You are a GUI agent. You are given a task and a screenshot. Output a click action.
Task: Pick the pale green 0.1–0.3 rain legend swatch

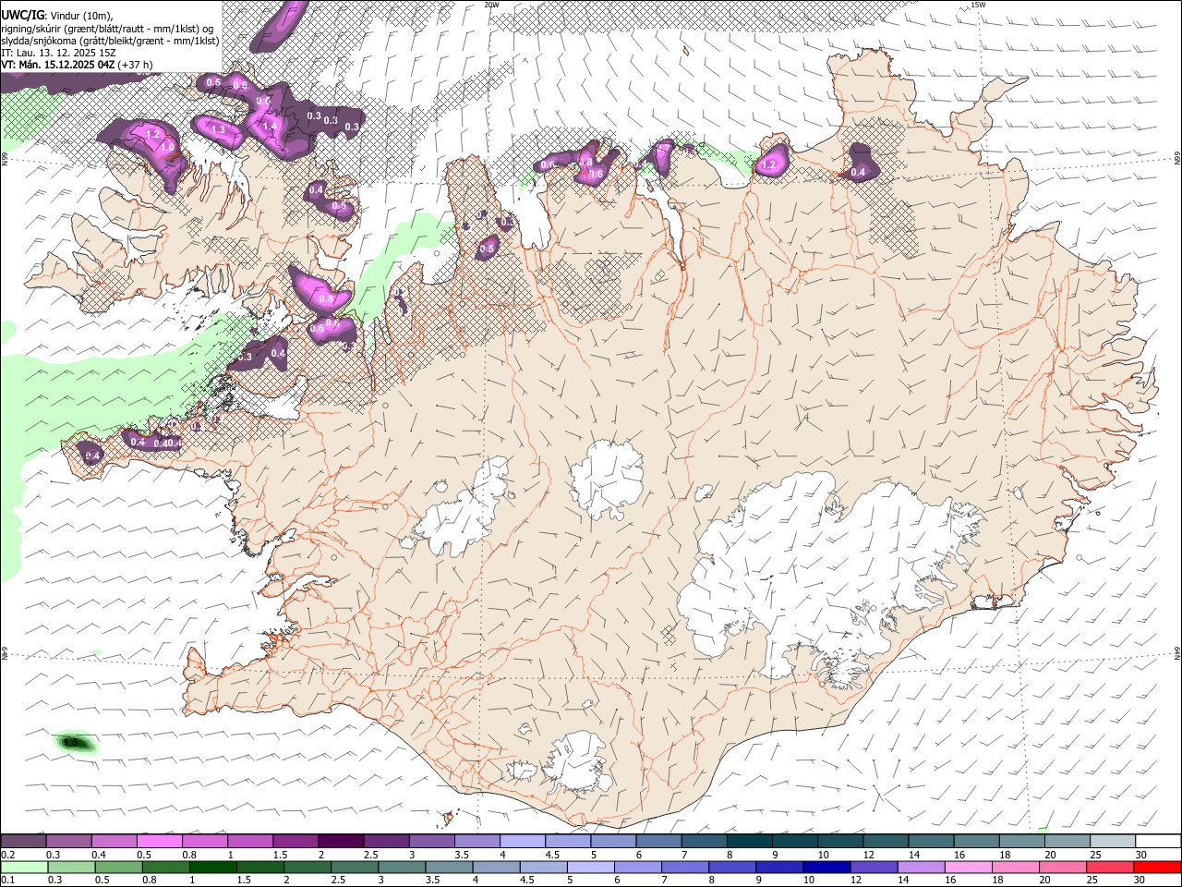tap(24, 867)
